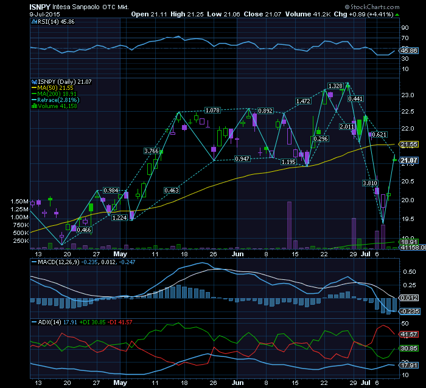Click the 0.466 retracement label
Image resolution: width=426 pixels, height=388 pixels.
tap(84, 230)
